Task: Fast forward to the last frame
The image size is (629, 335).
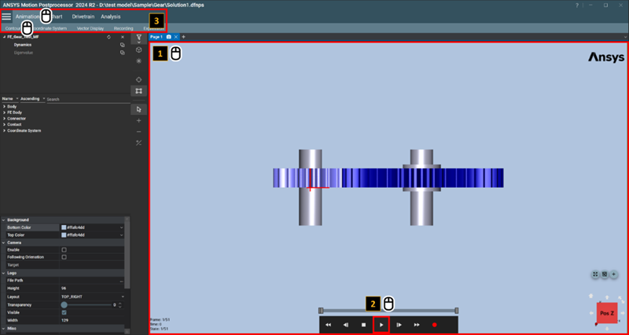Action: coord(417,325)
